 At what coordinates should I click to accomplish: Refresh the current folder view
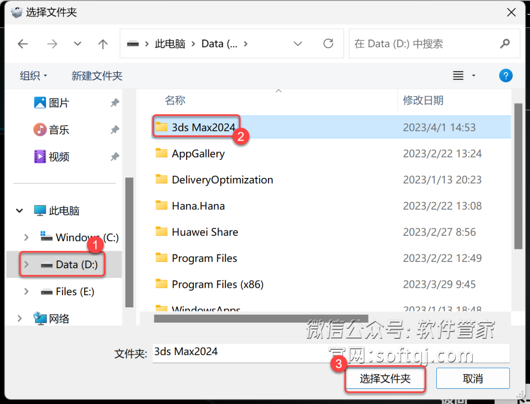point(328,44)
